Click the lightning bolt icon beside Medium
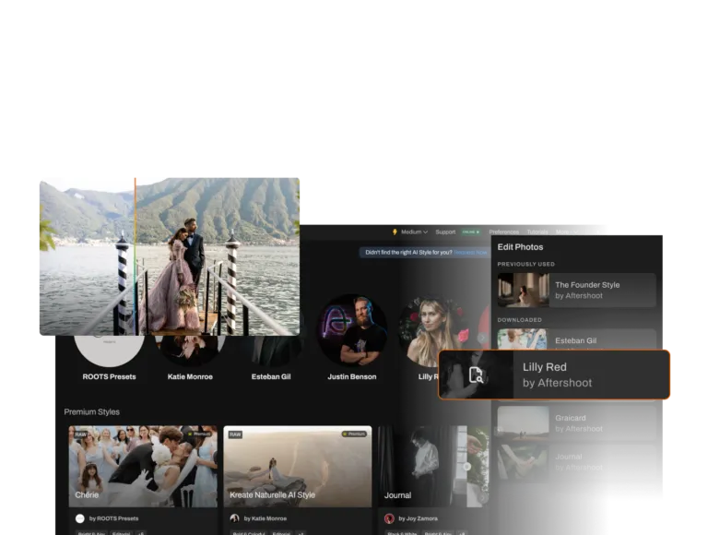 (x=395, y=232)
